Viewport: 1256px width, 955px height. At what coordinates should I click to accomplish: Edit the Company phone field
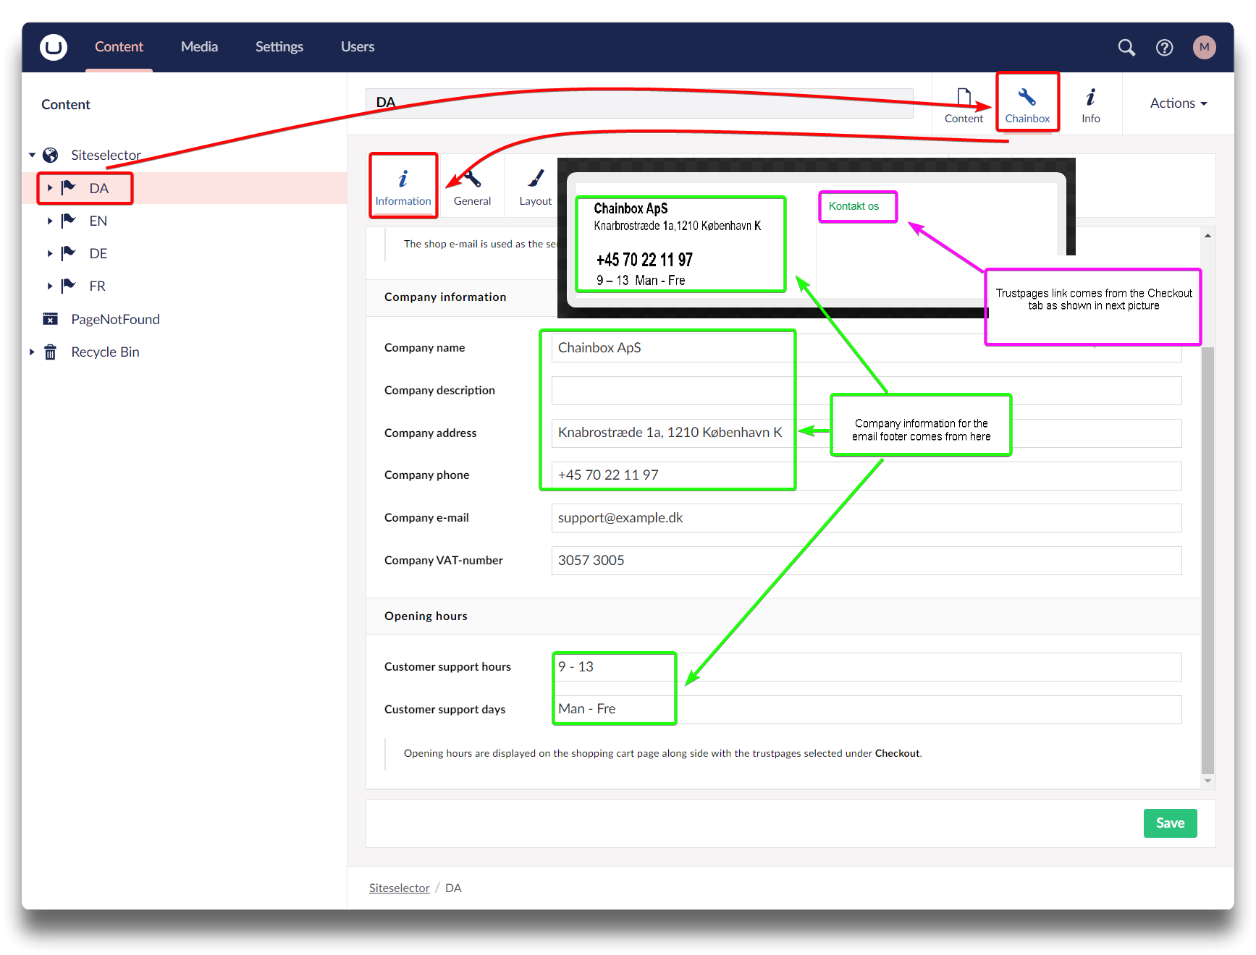(866, 475)
